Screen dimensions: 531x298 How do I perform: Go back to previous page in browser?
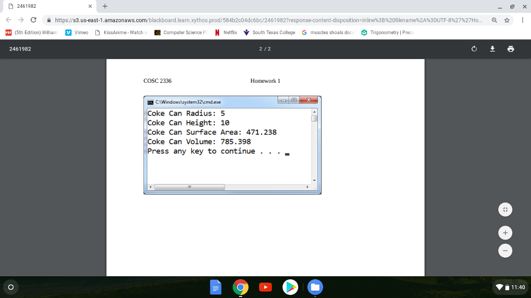pyautogui.click(x=8, y=20)
